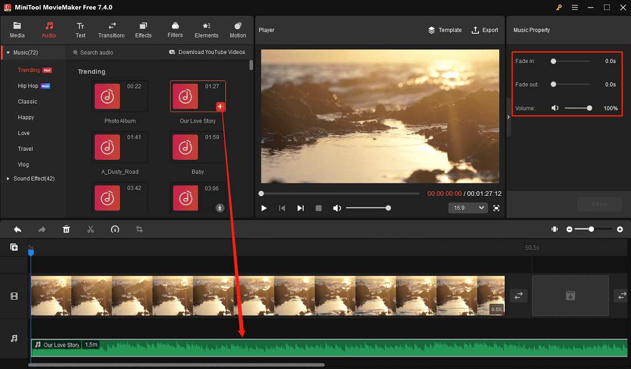Go to next frame
Viewport: 631px width, 369px height.
tap(300, 208)
